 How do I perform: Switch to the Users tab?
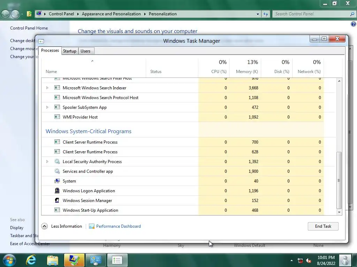point(85,51)
